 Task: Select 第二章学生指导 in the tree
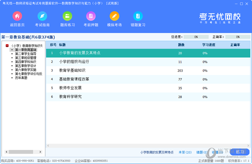click(26, 54)
